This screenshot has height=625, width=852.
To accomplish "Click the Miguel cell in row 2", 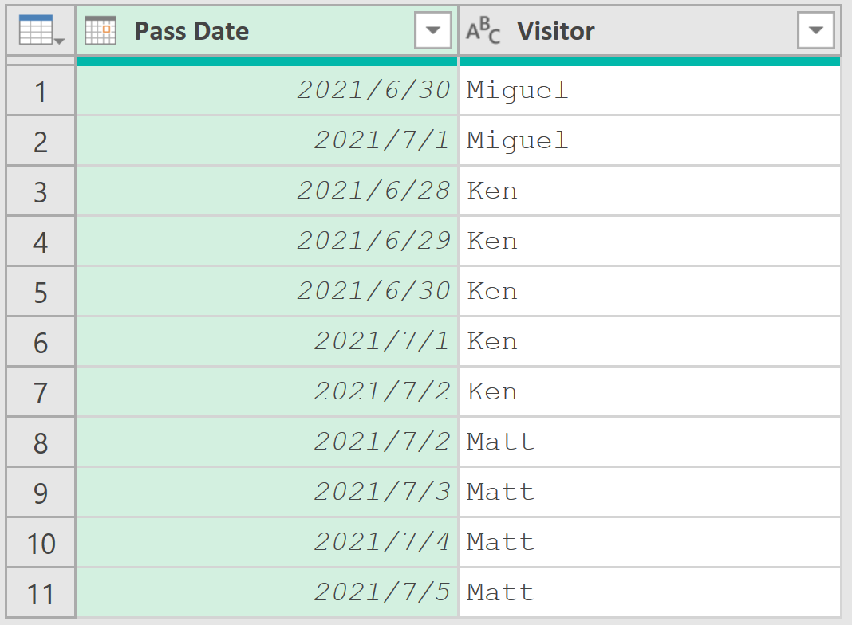I will pyautogui.click(x=517, y=141).
